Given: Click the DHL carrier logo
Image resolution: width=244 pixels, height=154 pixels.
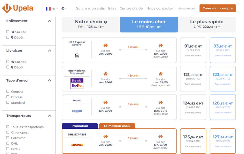Looking at the screenshot, I should click(x=77, y=145).
